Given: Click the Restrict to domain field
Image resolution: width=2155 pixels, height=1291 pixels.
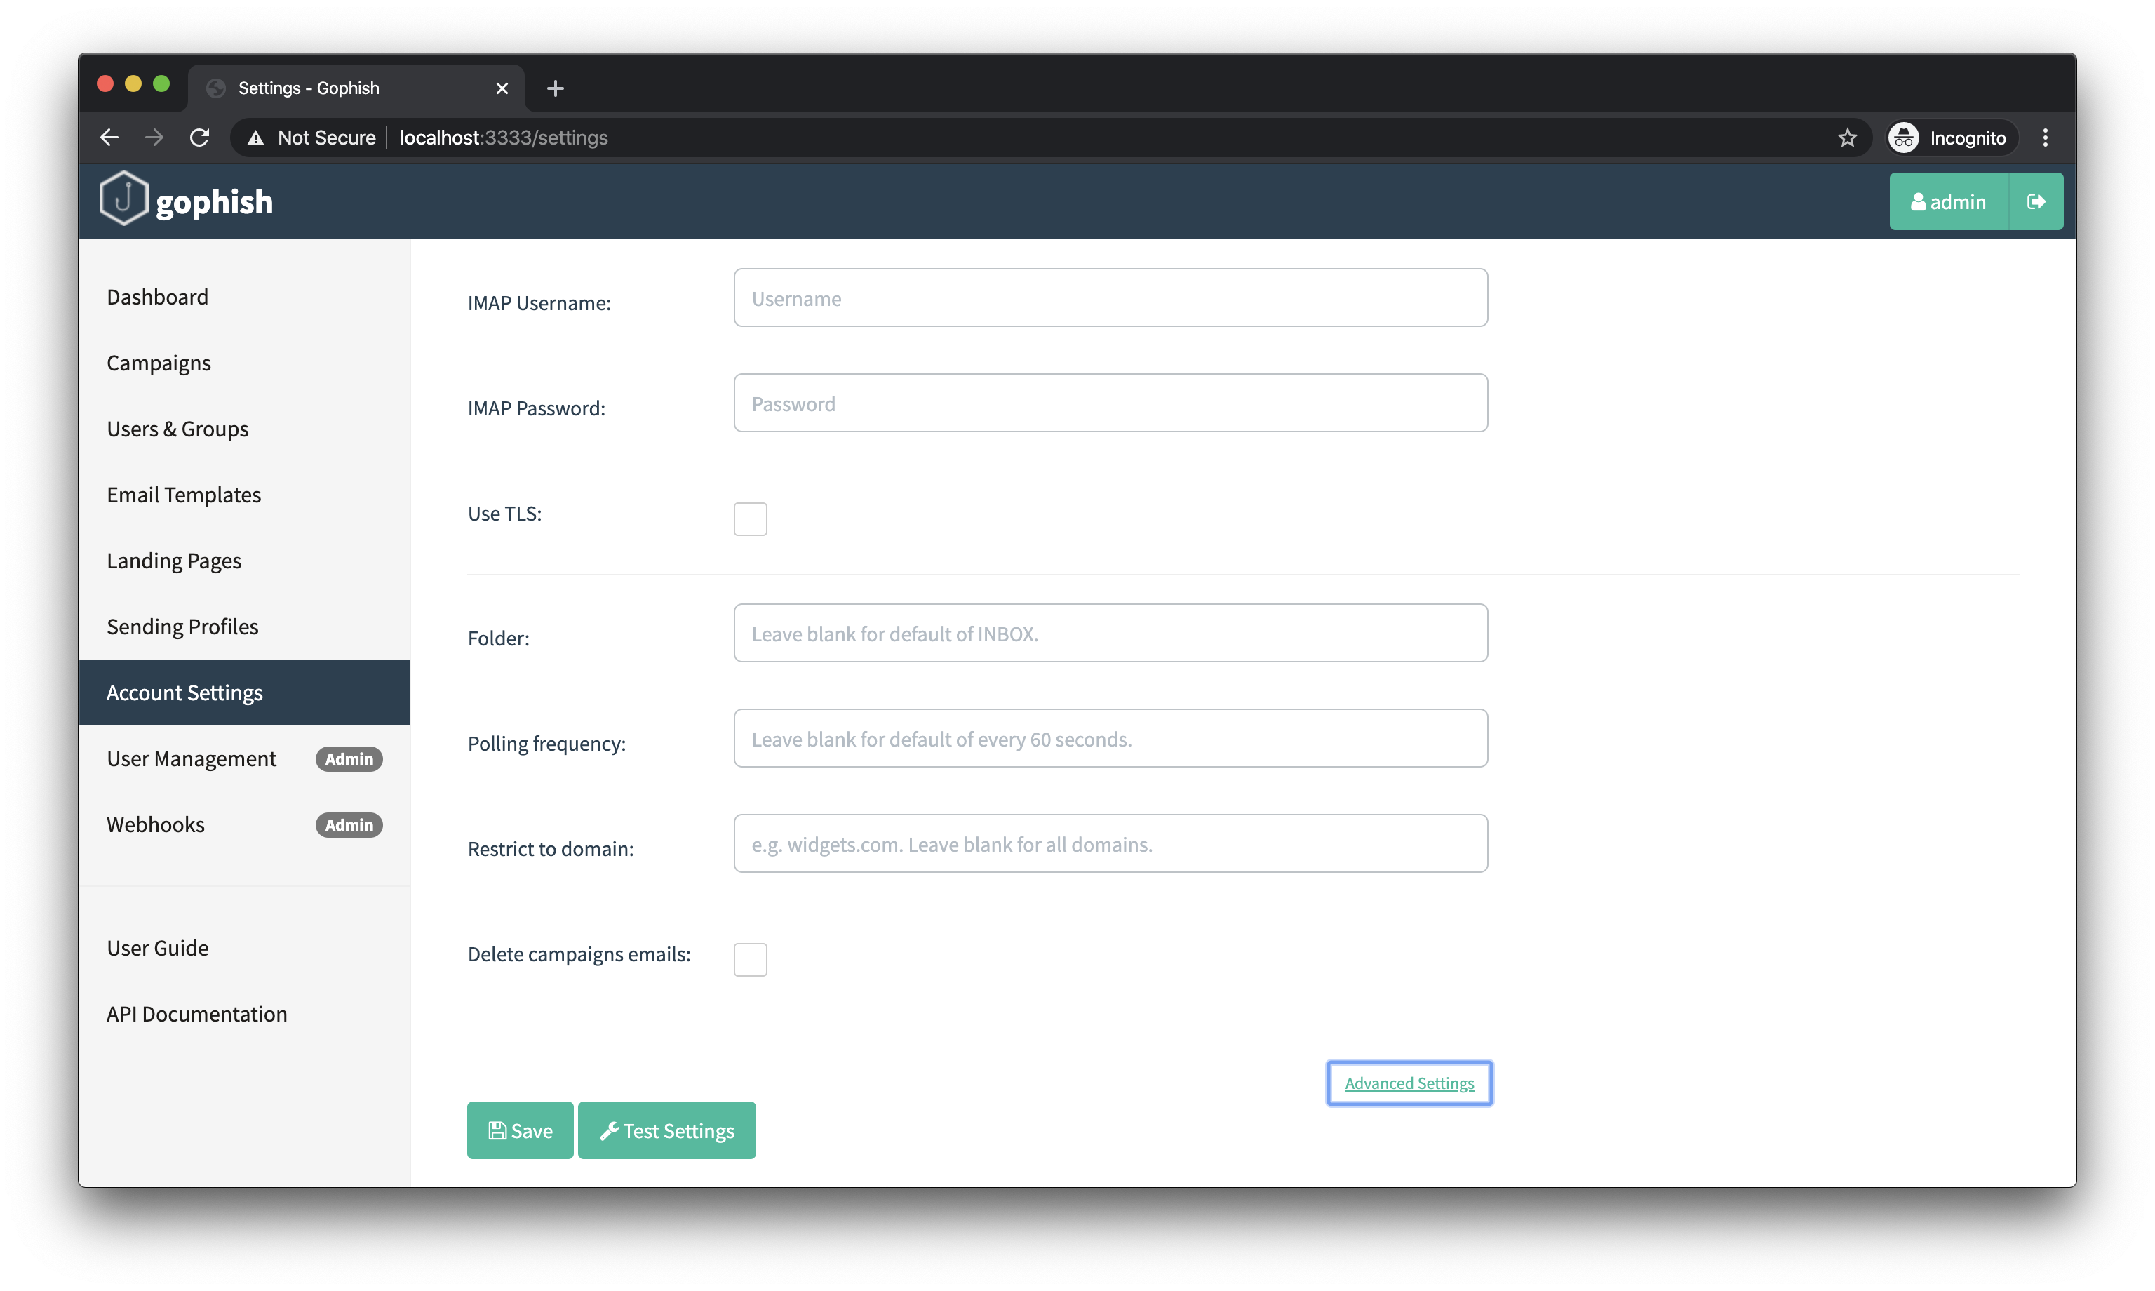Looking at the screenshot, I should [x=1110, y=843].
